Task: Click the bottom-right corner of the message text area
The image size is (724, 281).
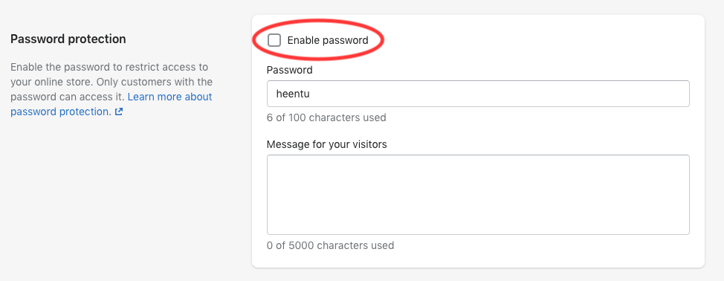Action: [x=685, y=230]
